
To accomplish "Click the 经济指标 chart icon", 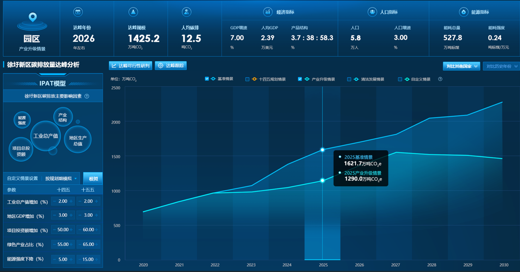I will [268, 12].
